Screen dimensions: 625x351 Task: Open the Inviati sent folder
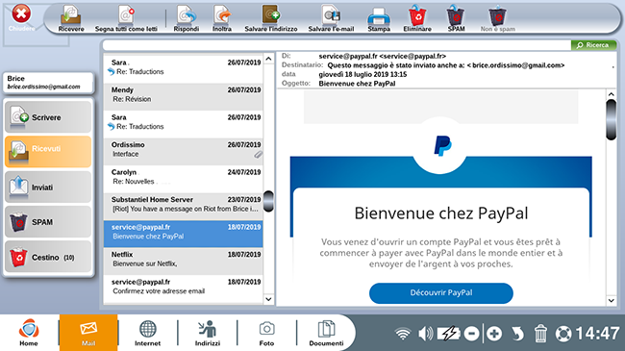pos(48,187)
